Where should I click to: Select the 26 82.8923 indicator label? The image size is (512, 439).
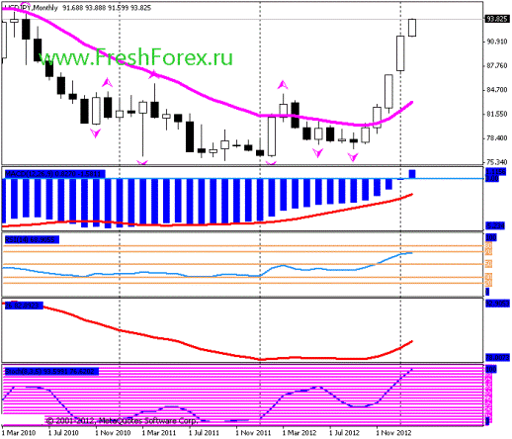(24, 306)
